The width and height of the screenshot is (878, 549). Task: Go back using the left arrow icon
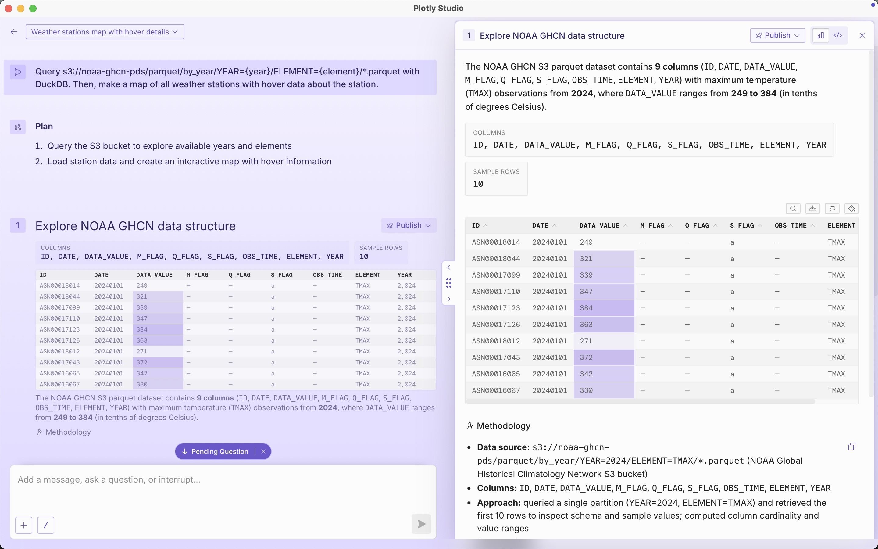tap(14, 32)
